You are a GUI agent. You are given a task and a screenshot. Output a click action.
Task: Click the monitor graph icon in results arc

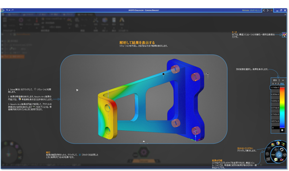282,160
